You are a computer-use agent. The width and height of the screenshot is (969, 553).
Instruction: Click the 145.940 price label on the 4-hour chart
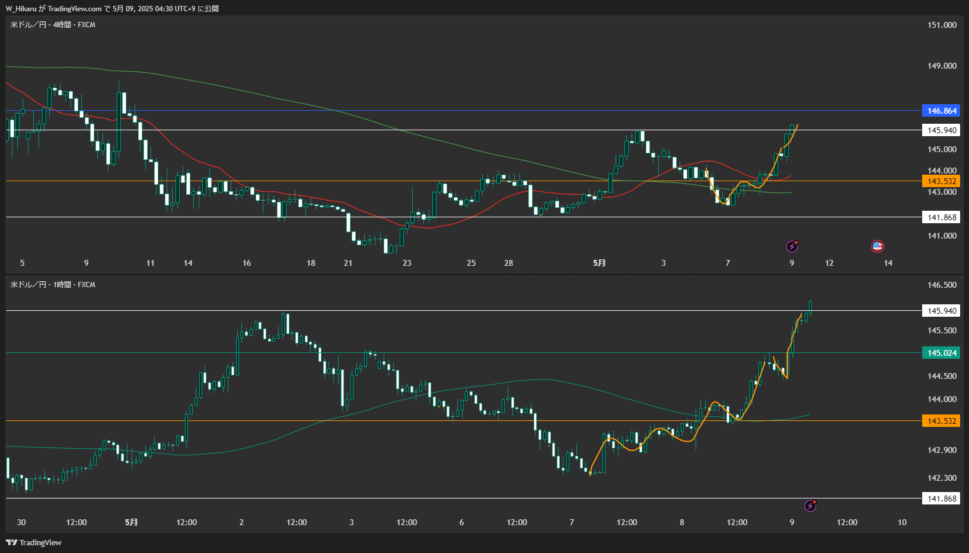coord(941,130)
